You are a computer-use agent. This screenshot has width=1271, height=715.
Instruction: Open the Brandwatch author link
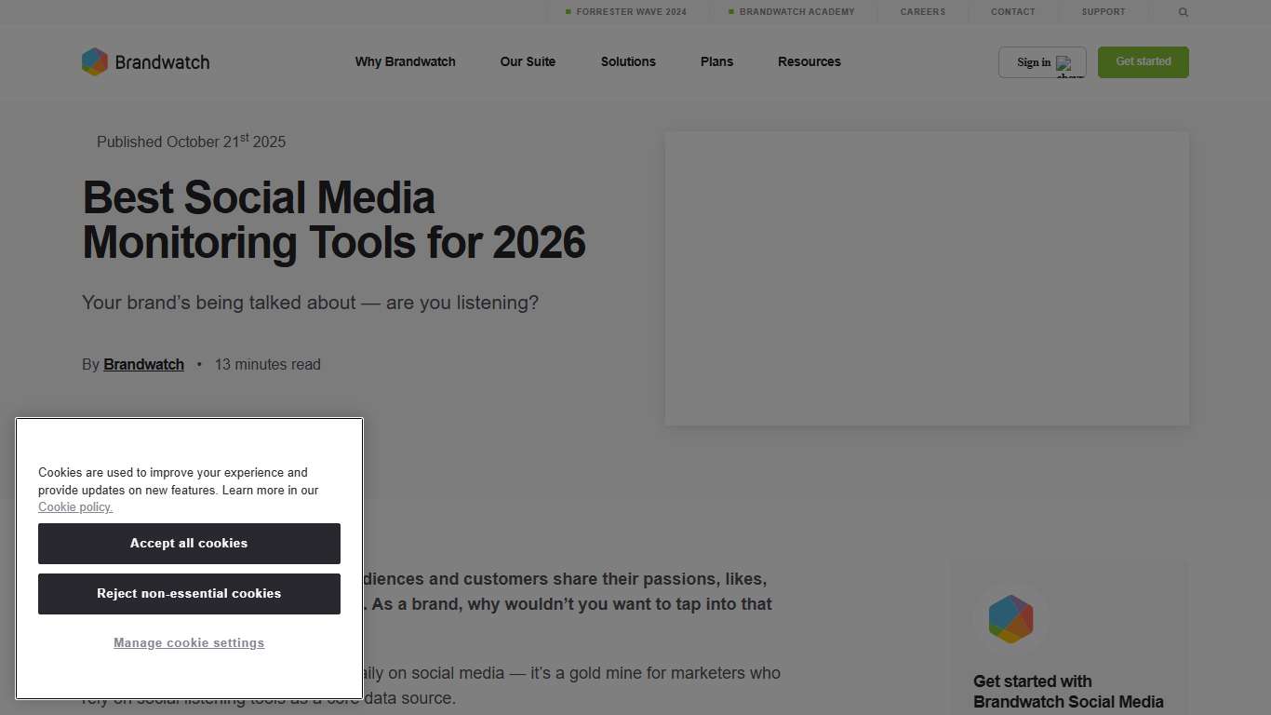pyautogui.click(x=143, y=364)
